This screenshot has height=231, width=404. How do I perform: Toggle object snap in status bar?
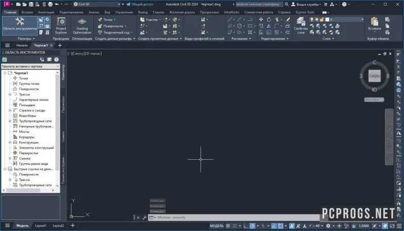click(x=280, y=226)
